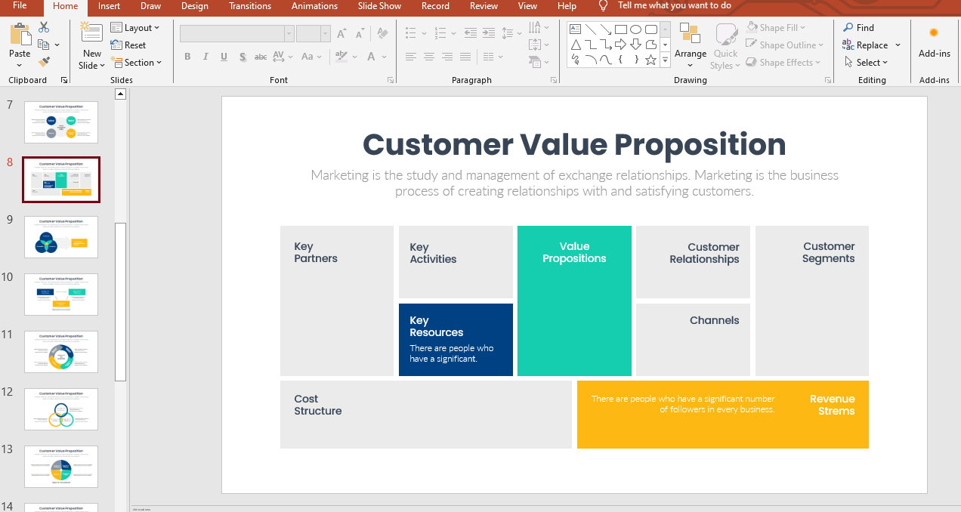961x512 pixels.
Task: Select the Right Arrow block shape
Action: pyautogui.click(x=621, y=45)
